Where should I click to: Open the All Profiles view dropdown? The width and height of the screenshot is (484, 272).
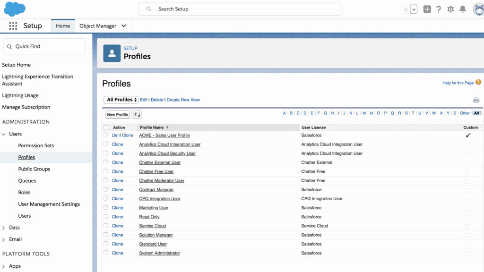click(121, 100)
